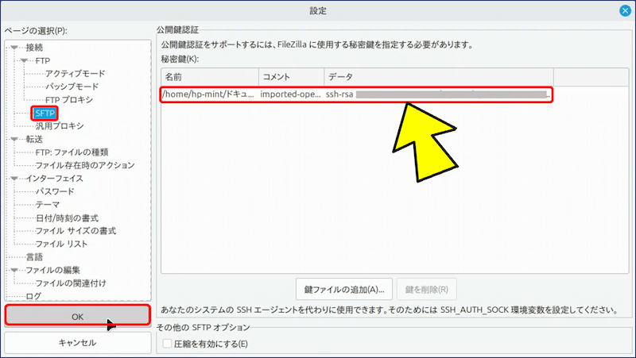Open FTP: ファイルの種類 page
The height and width of the screenshot is (358, 636).
[72, 152]
